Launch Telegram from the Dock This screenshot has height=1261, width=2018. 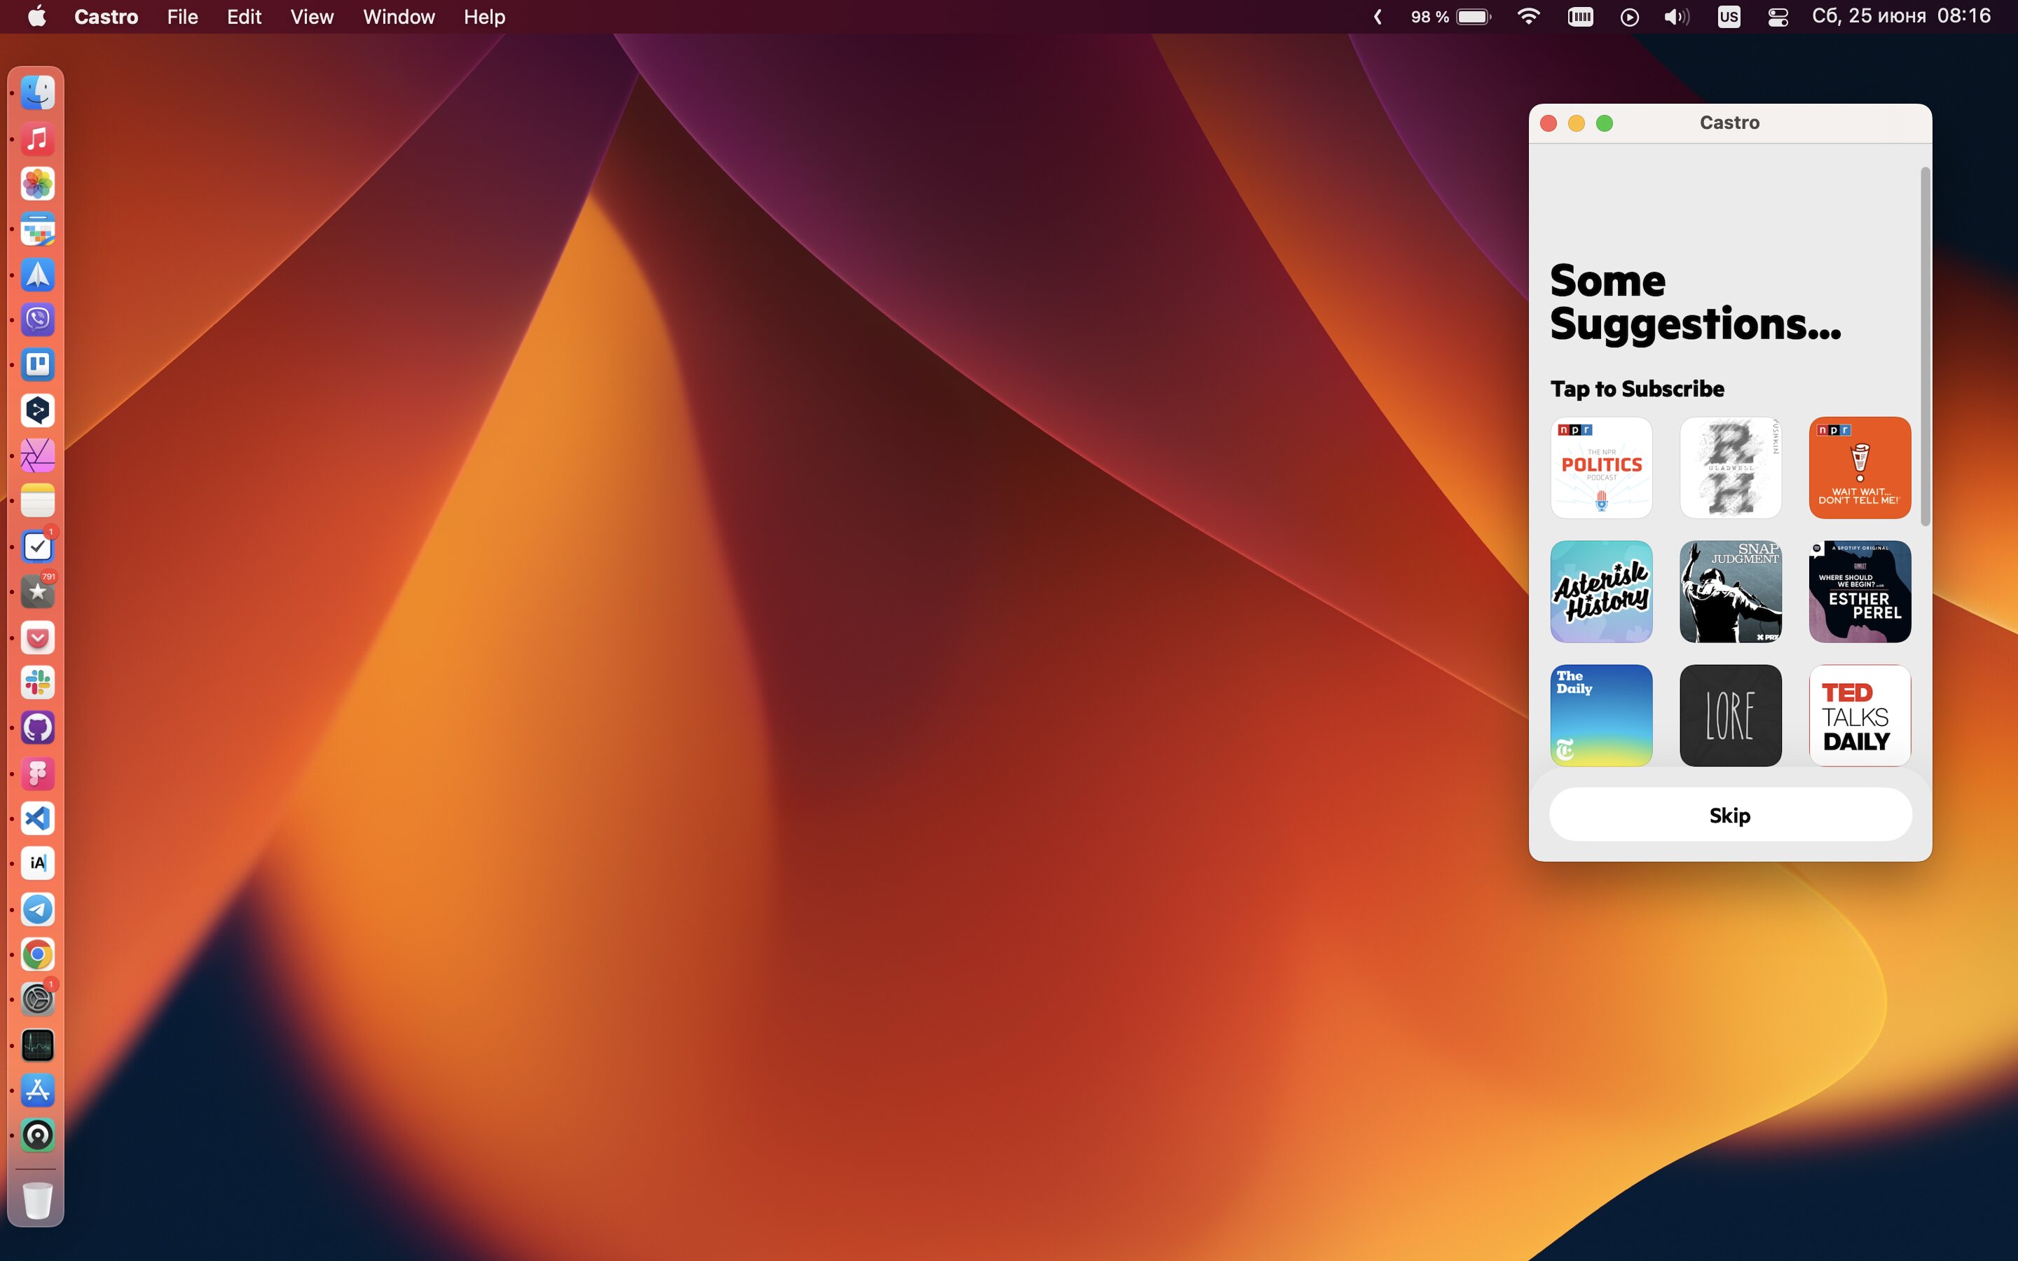pyautogui.click(x=38, y=909)
